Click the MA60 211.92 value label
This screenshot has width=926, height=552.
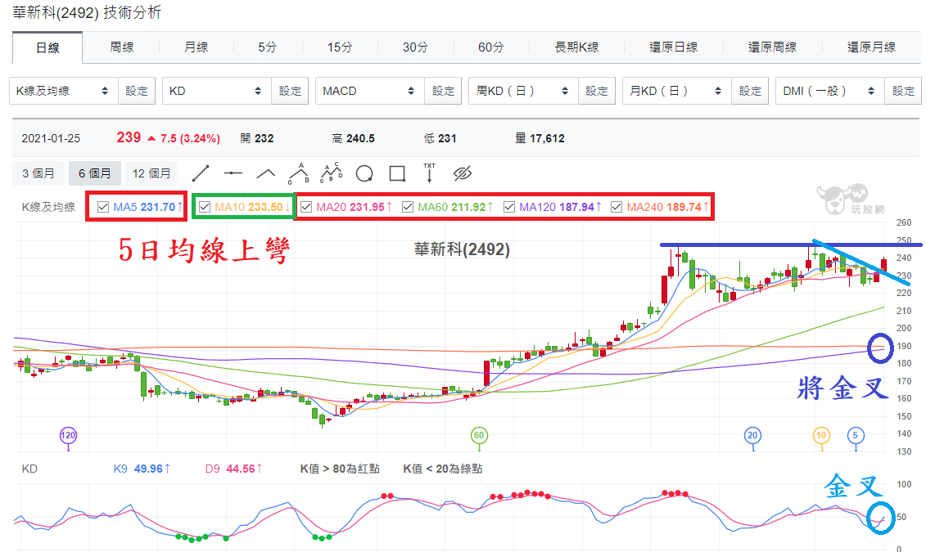click(455, 207)
